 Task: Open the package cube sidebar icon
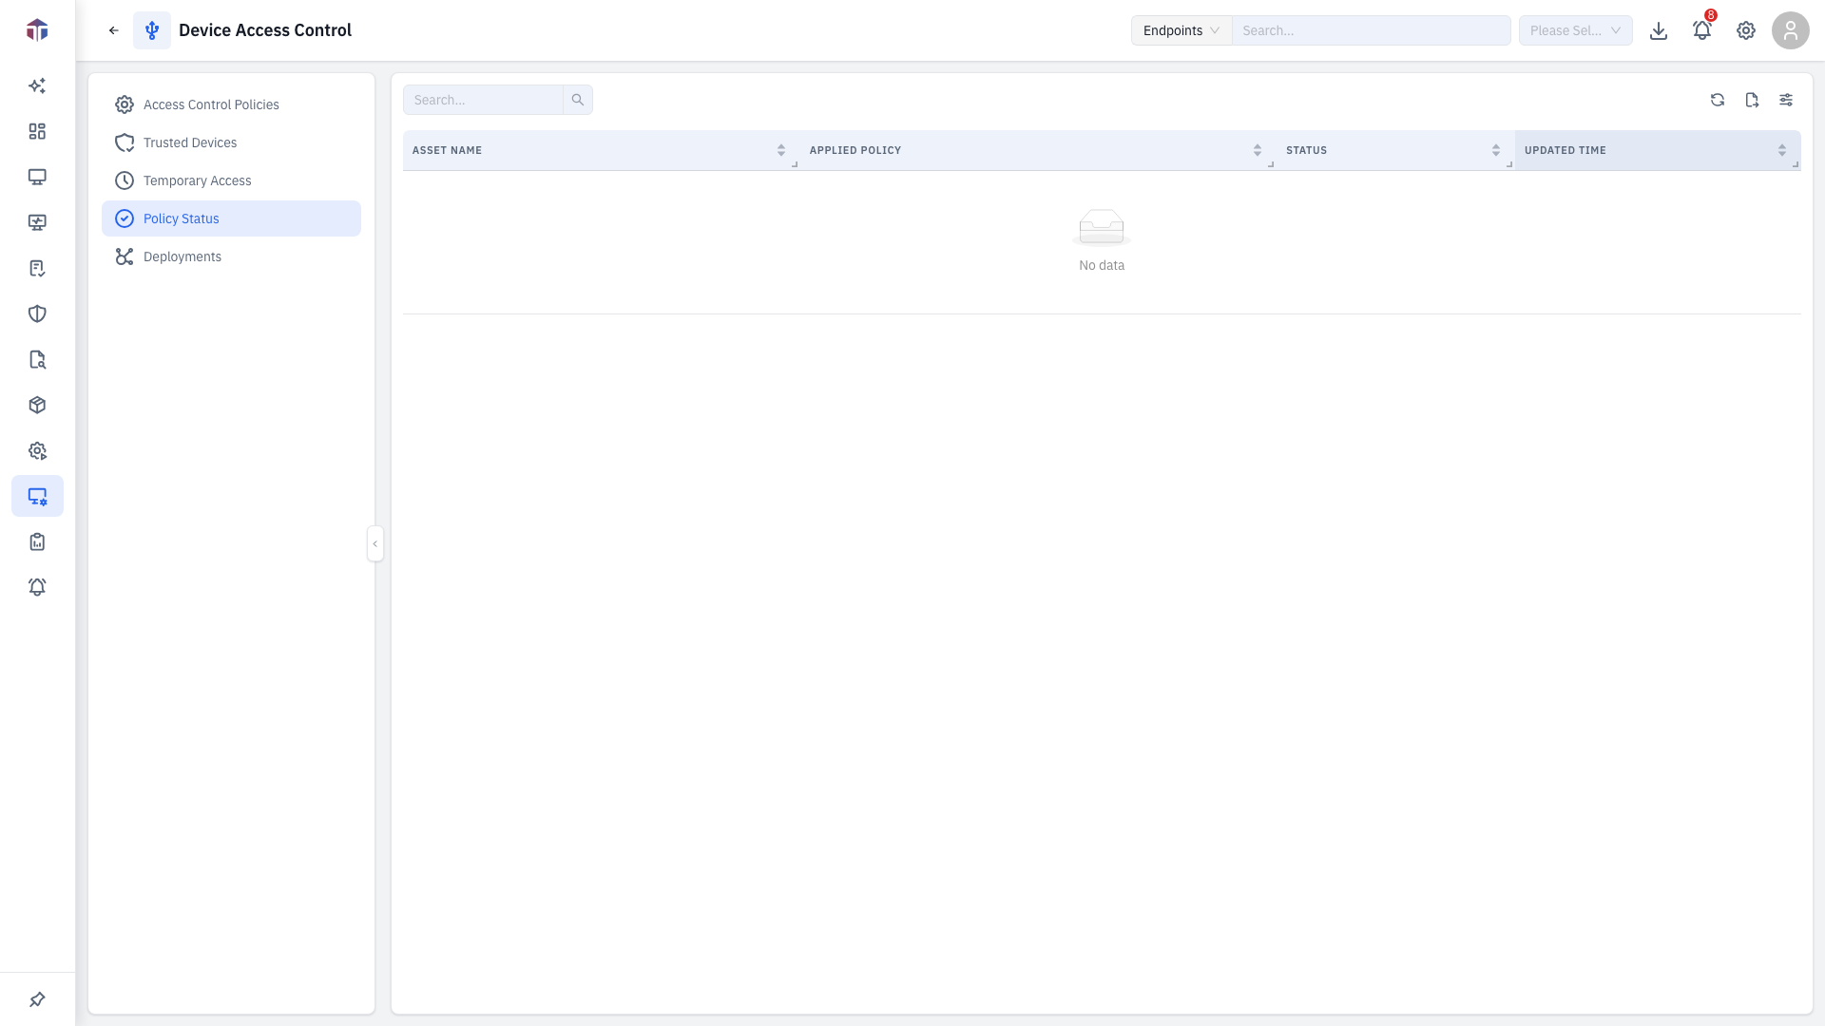pyautogui.click(x=37, y=405)
